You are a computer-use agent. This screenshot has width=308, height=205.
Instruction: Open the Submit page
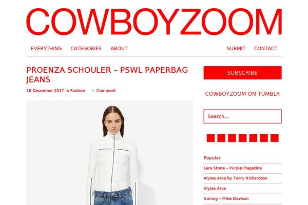coord(236,49)
